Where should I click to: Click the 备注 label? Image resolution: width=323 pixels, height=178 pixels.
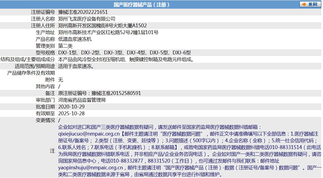pos(50,94)
